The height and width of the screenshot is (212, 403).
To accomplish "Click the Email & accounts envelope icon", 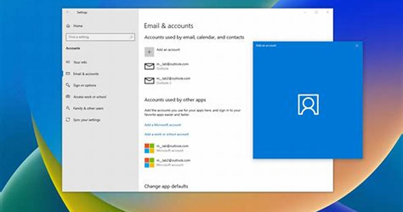I will pos(68,74).
